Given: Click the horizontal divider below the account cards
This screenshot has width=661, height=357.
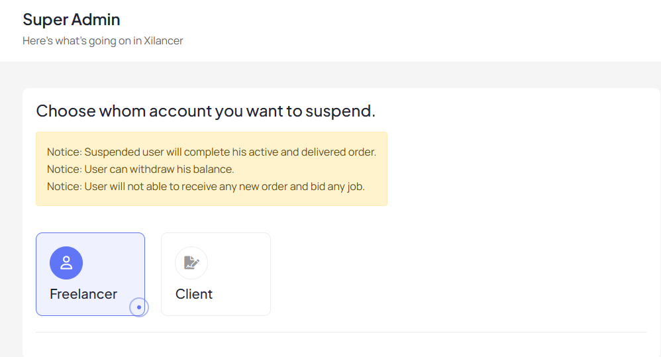Looking at the screenshot, I should [x=342, y=332].
